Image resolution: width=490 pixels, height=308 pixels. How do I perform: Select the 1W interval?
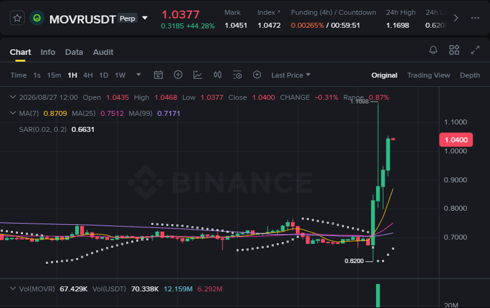(x=120, y=75)
